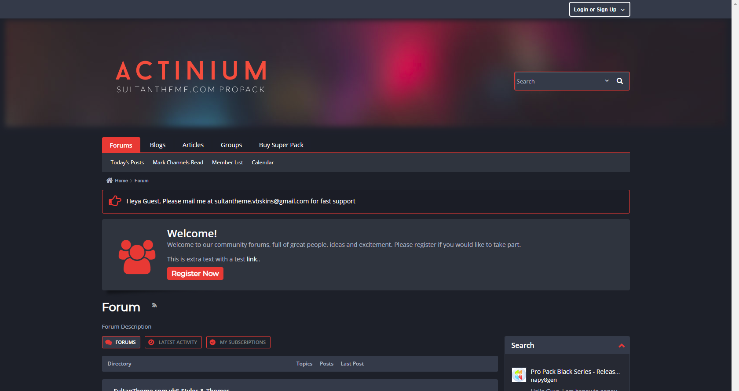
Task: Open the Blogs menu item
Action: (157, 145)
